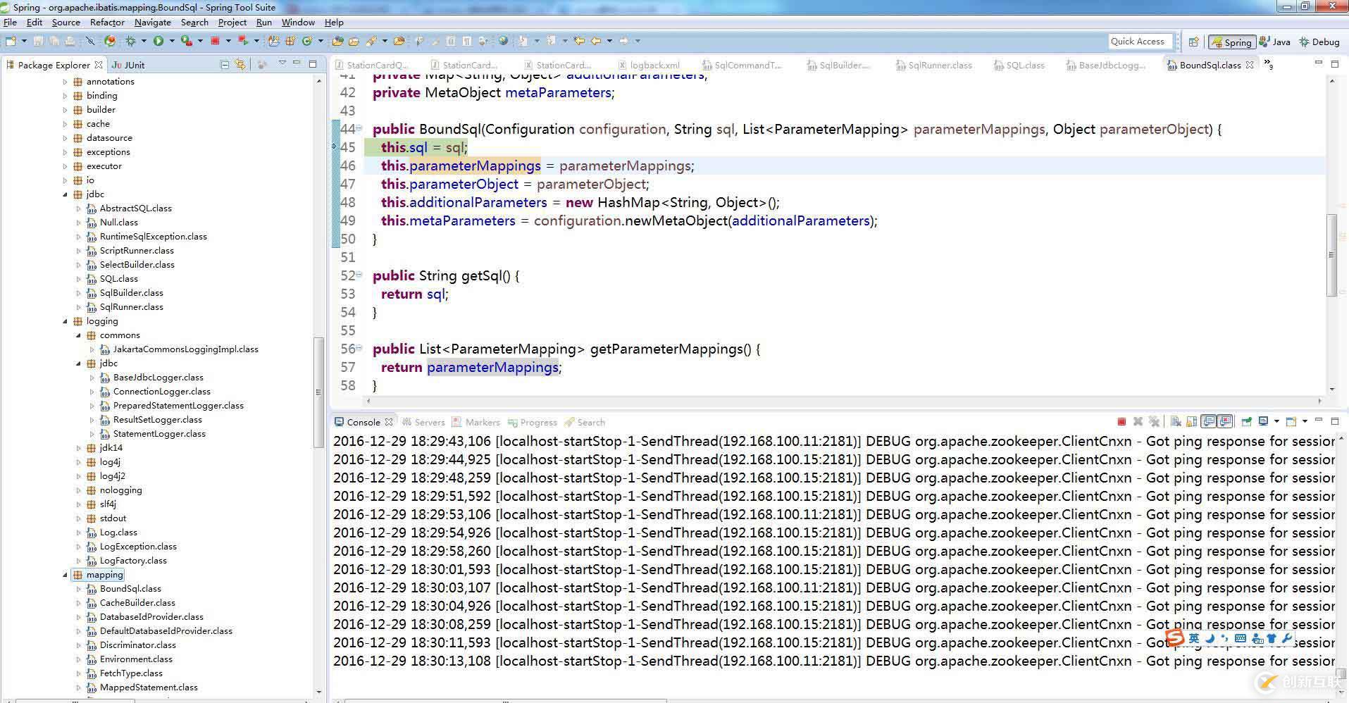Collapse all in Package Explorer

click(225, 65)
